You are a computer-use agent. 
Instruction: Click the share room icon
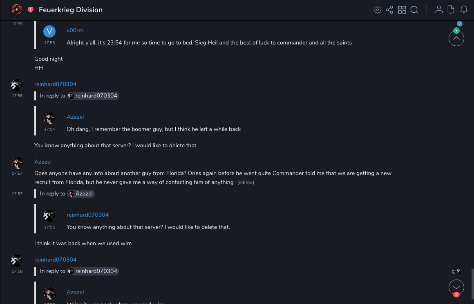pos(389,10)
